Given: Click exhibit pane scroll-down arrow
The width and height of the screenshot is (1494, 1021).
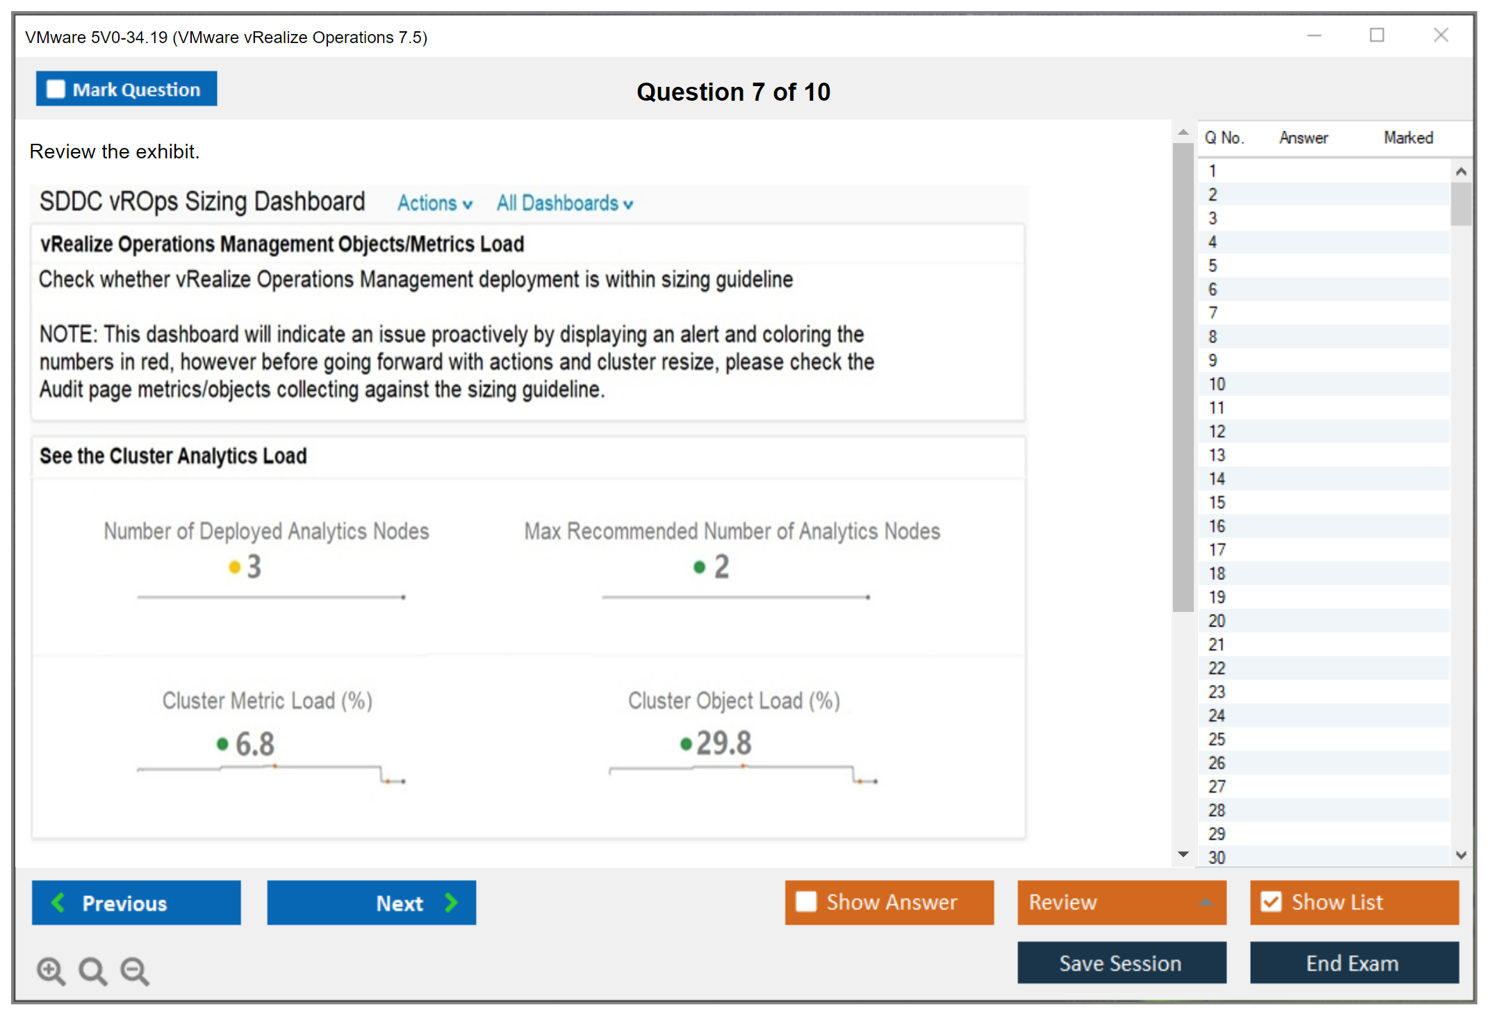Looking at the screenshot, I should (1183, 854).
